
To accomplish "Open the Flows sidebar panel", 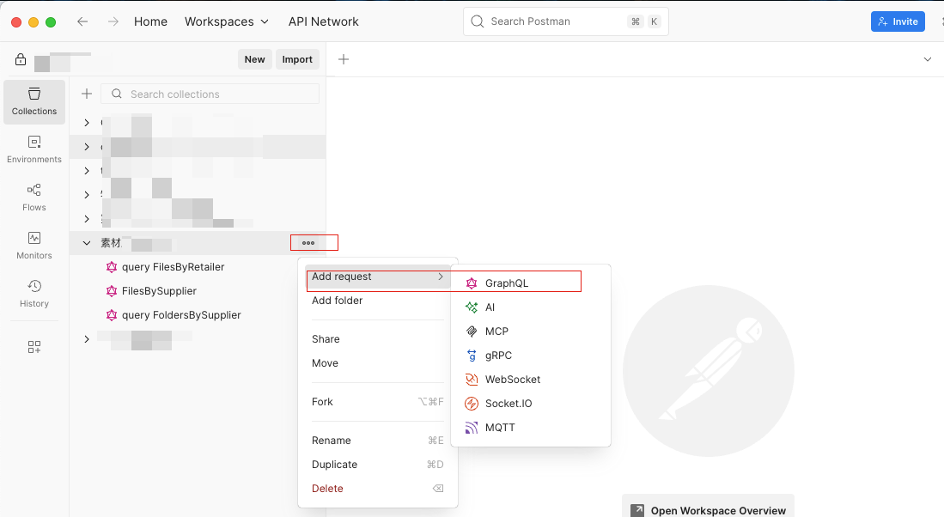I will [34, 198].
